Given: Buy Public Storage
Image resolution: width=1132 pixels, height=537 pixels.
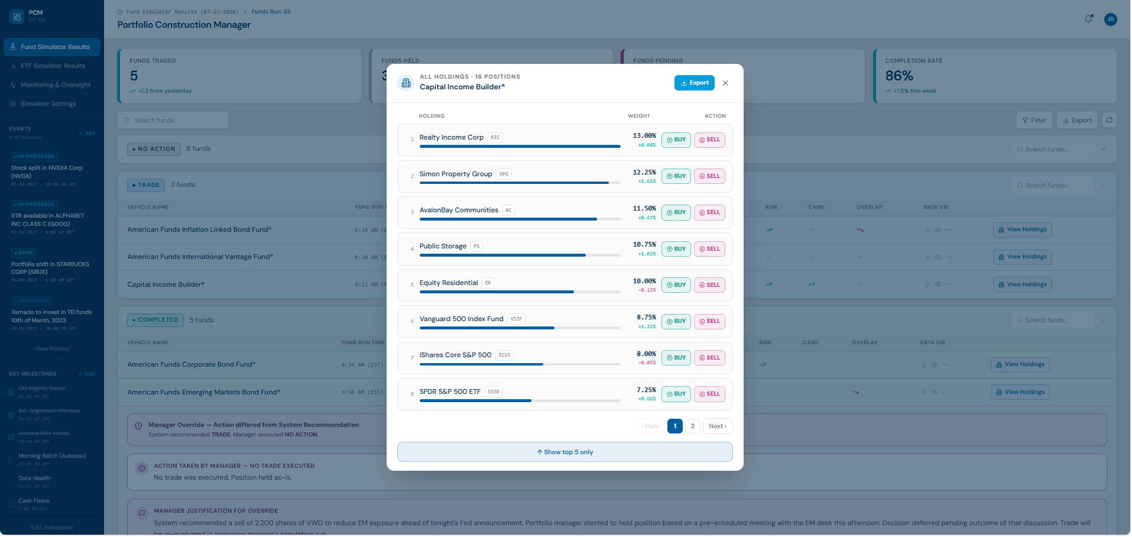Looking at the screenshot, I should point(676,249).
